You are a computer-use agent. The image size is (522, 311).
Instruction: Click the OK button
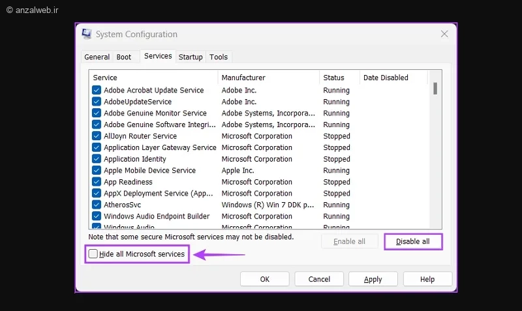point(265,279)
